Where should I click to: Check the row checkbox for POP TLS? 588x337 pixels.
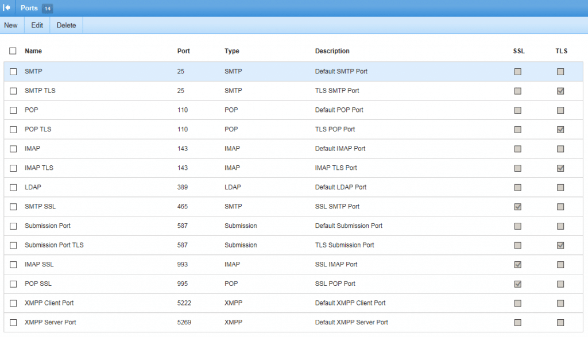coord(13,129)
